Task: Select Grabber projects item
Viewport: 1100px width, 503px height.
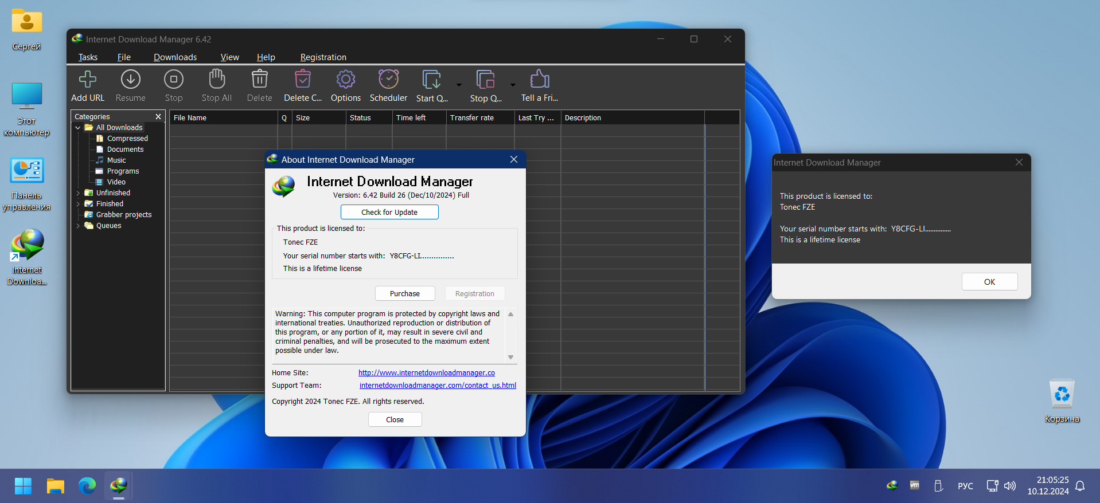Action: (x=123, y=215)
